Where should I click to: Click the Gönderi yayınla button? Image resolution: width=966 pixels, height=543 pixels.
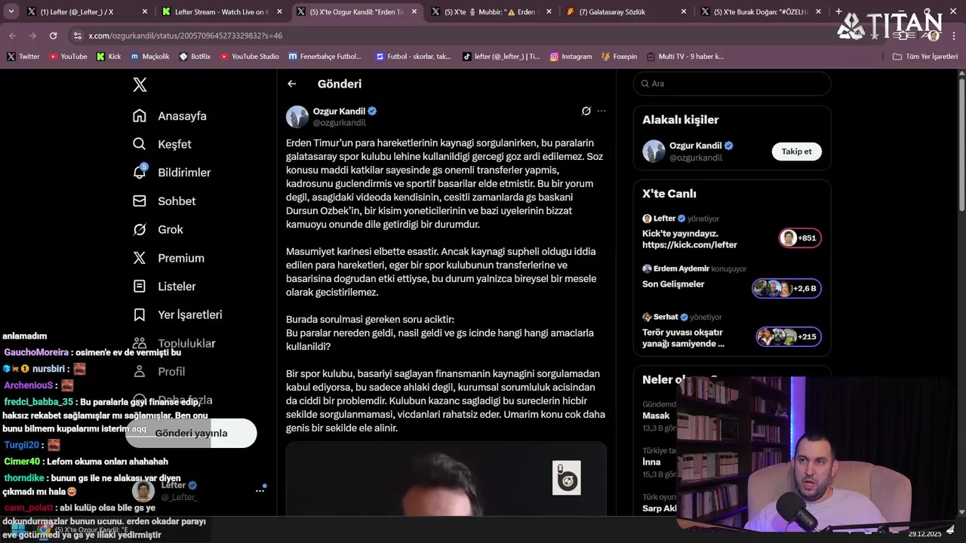point(191,433)
